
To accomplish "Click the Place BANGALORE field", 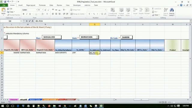I will click(52, 37).
